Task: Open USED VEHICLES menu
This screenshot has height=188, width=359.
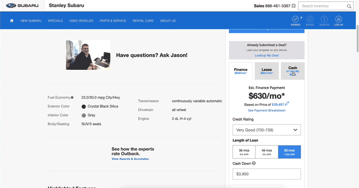Action: 81,21
